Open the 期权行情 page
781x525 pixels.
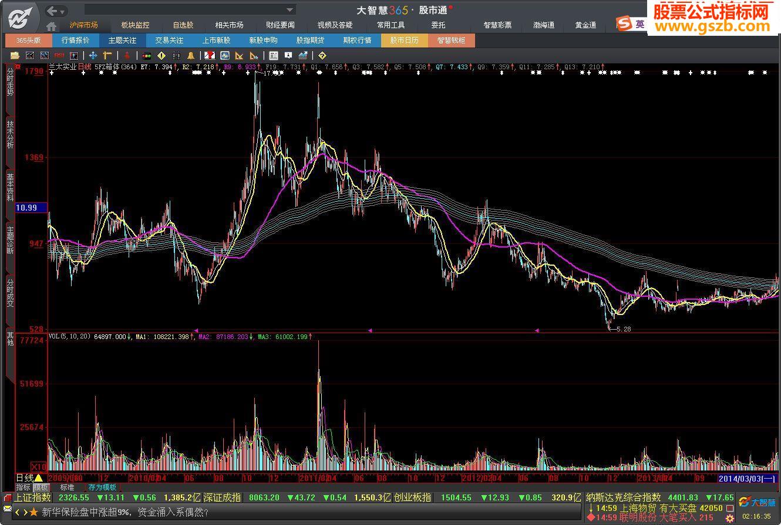pyautogui.click(x=357, y=40)
